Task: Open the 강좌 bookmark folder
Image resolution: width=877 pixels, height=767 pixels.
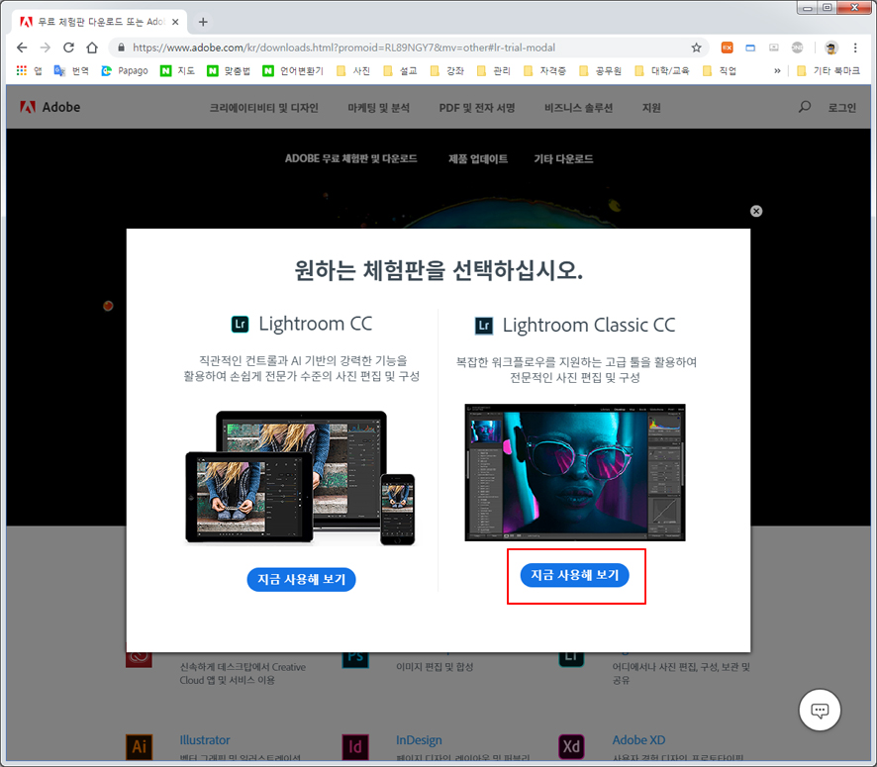Action: 446,70
